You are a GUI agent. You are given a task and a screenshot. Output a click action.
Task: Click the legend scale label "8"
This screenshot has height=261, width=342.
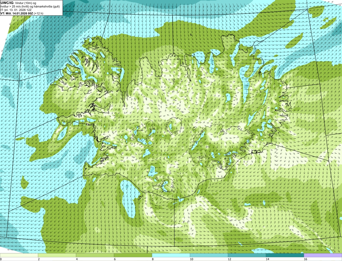153,259
